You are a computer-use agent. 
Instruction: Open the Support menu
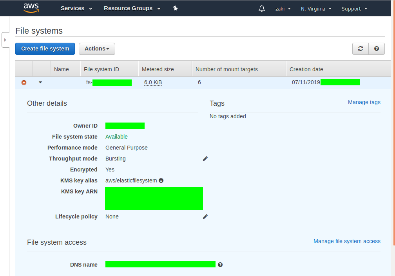354,9
